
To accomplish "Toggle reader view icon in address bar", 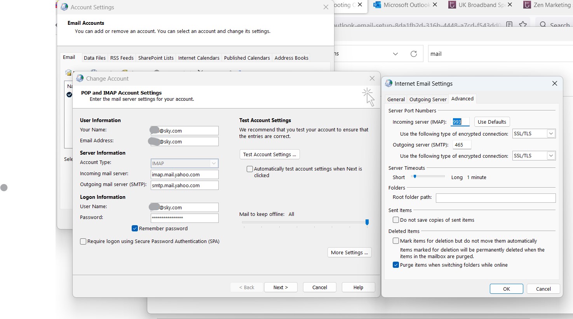I will pyautogui.click(x=509, y=25).
